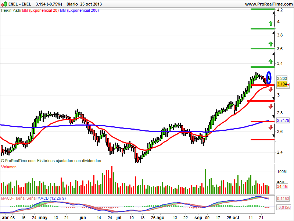Click the 'jun' month on time axis
Screen dimensions: 294x221
pos(83,218)
